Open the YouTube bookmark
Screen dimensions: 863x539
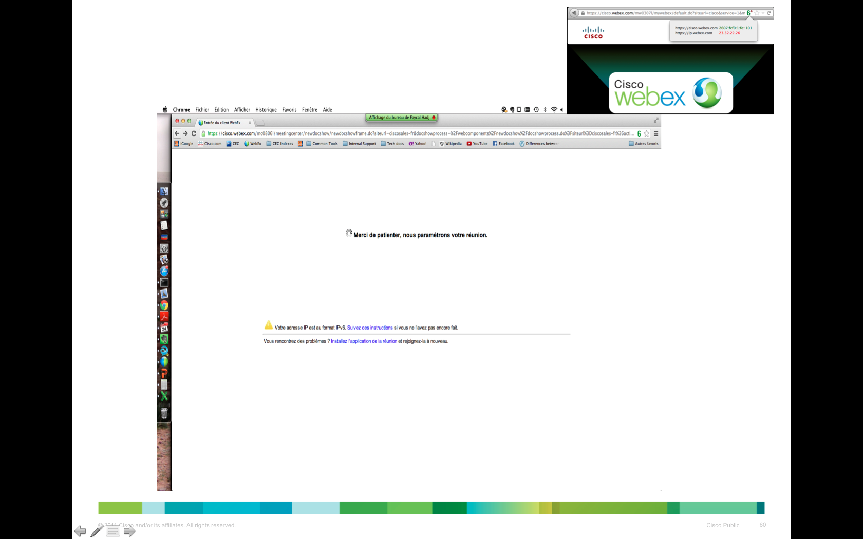click(x=477, y=144)
